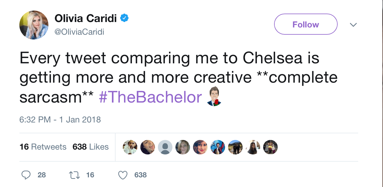Show the 638 Likes list
Screen dimensions: 383x187
[x=90, y=147]
